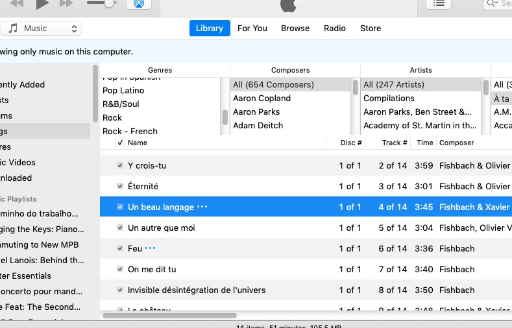Screen dimensions: 512x328
Task: Open the more options dots for Feu
Action: (150, 248)
